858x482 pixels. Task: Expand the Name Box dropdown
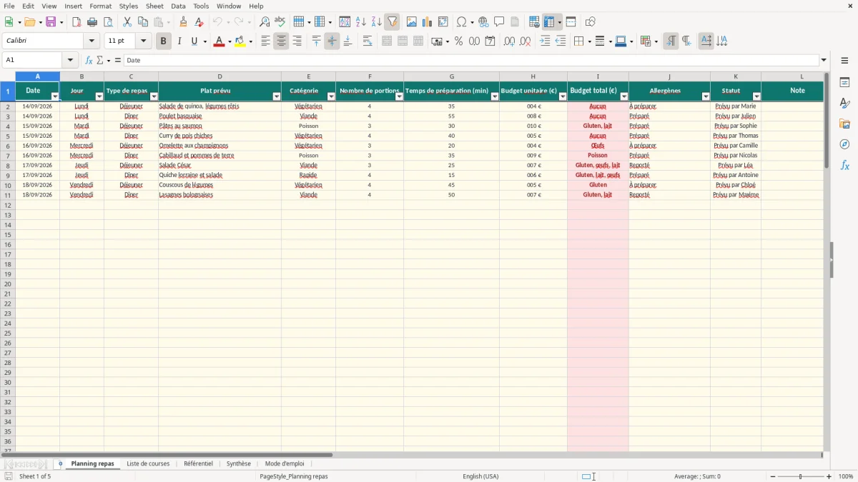click(70, 61)
